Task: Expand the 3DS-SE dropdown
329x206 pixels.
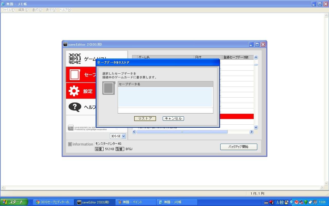Action: coord(123,136)
